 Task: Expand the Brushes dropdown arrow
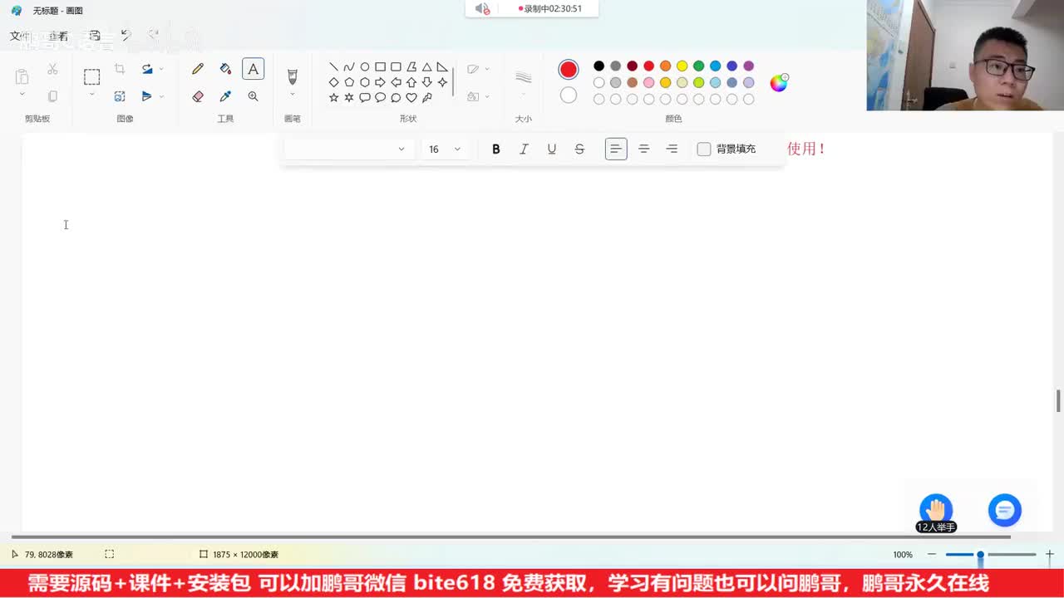(x=292, y=95)
